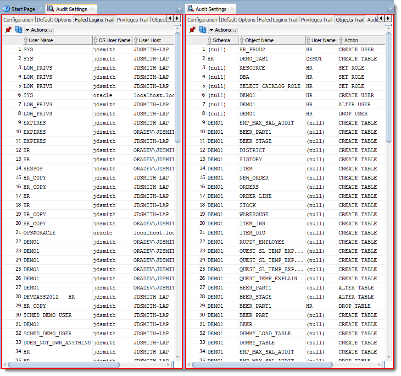Image resolution: width=401 pixels, height=376 pixels.
Task: Click the right tab-scroll arrow on right panel
Action: pyautogui.click(x=389, y=19)
